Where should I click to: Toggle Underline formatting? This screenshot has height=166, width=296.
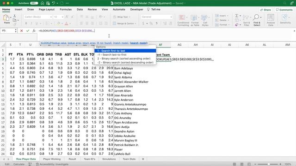pyautogui.click(x=37, y=24)
